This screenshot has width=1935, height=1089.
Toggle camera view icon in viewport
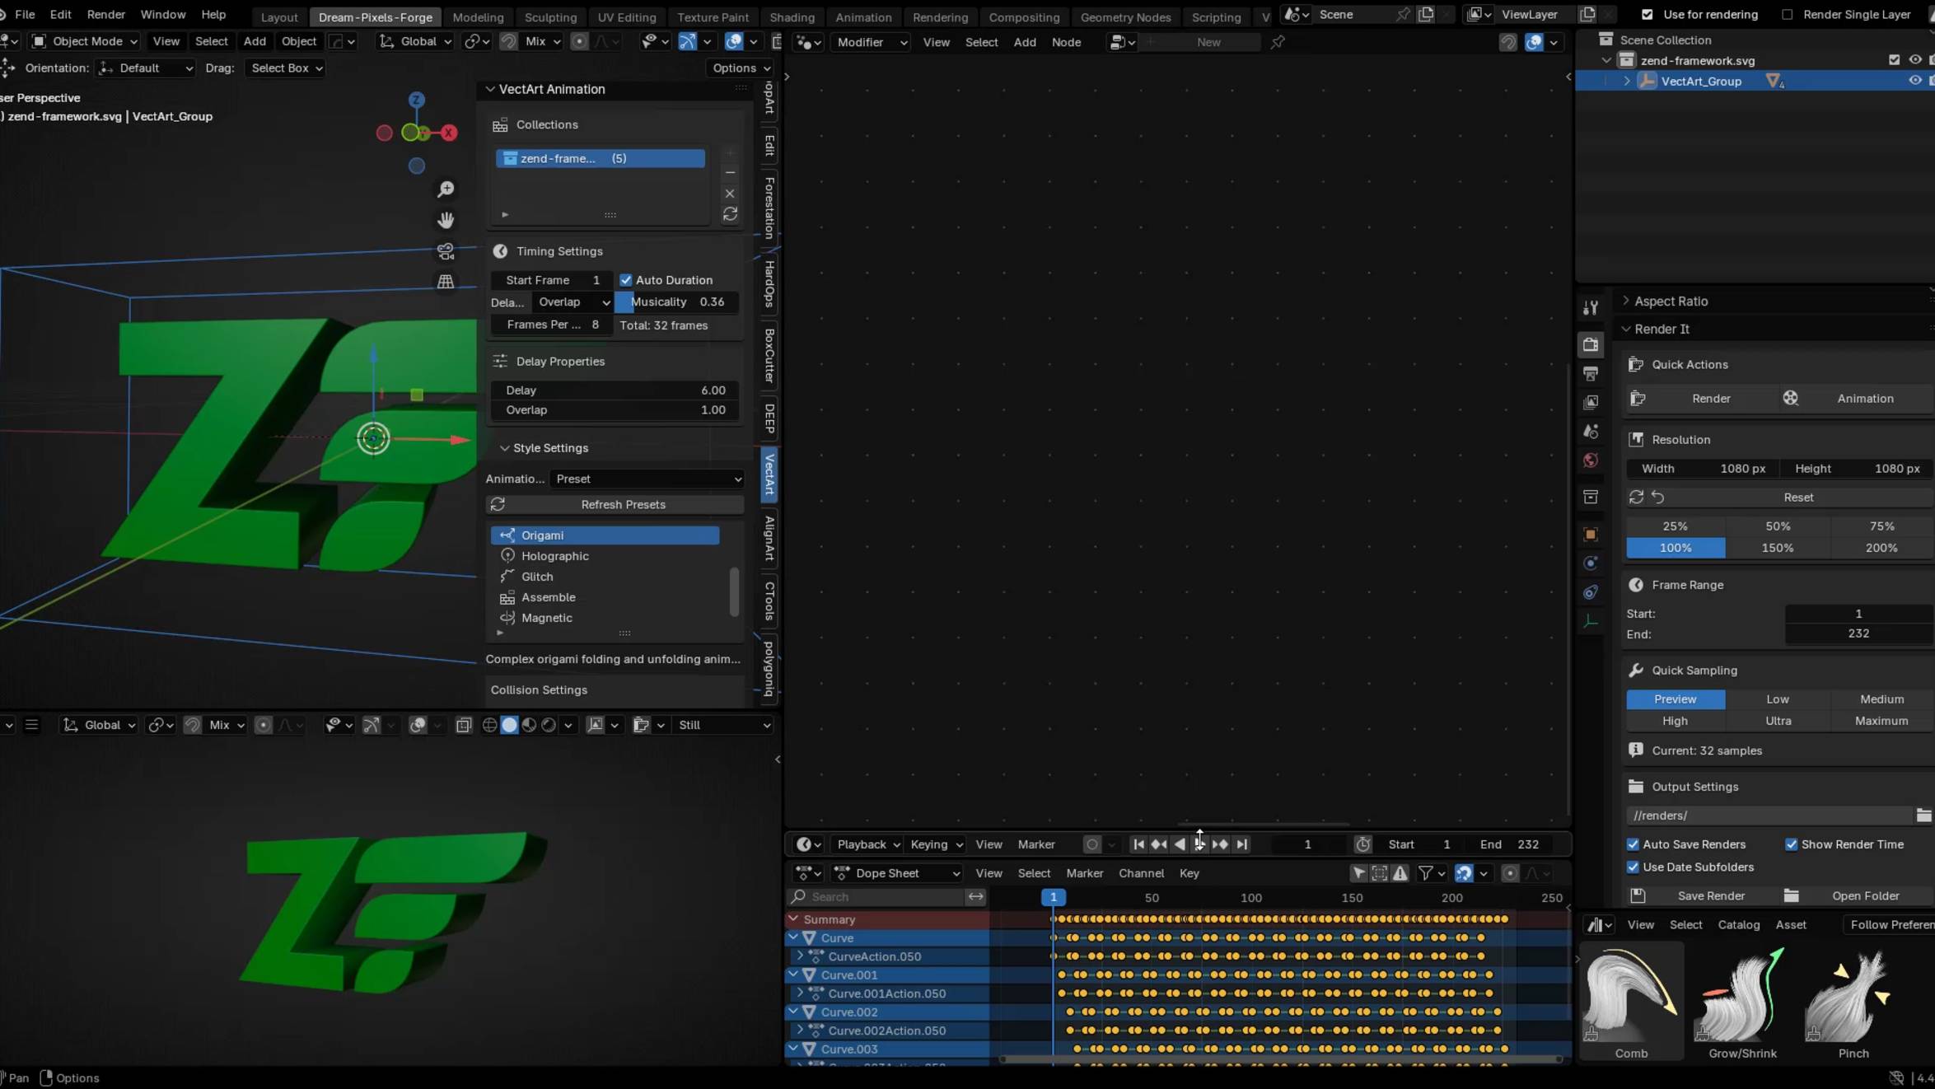[x=446, y=250]
